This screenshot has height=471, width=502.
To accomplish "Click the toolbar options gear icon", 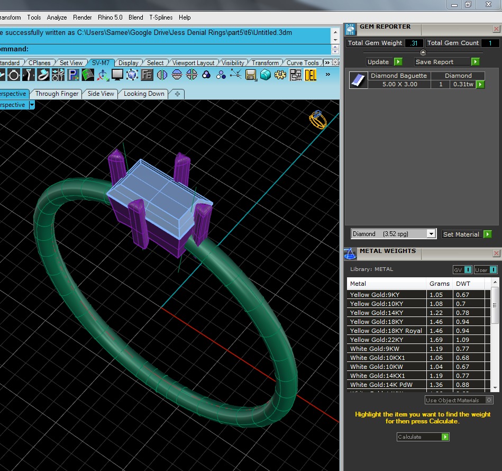I will (335, 62).
